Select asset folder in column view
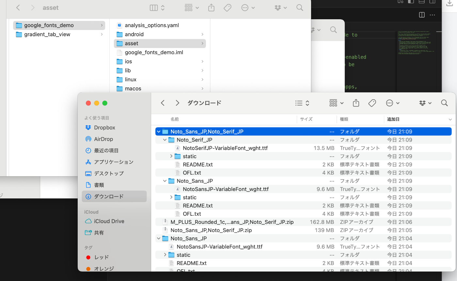The width and height of the screenshot is (457, 281). click(x=160, y=43)
